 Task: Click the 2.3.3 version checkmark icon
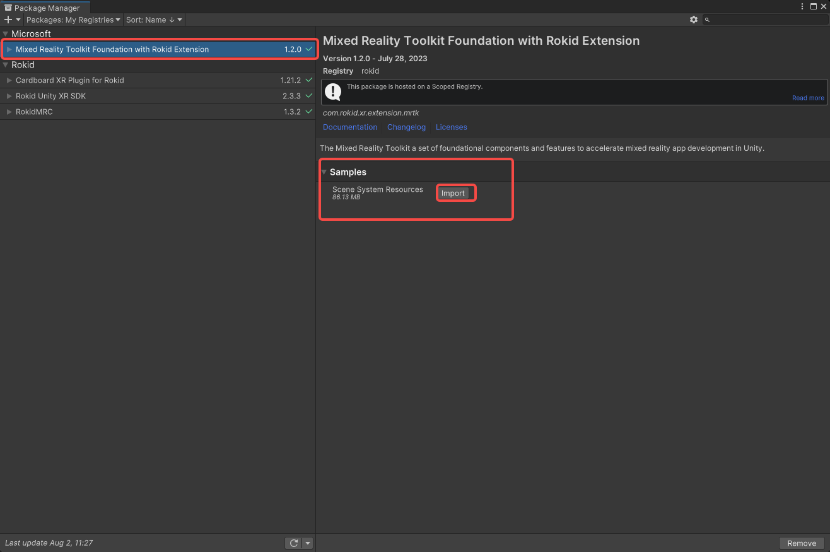309,96
